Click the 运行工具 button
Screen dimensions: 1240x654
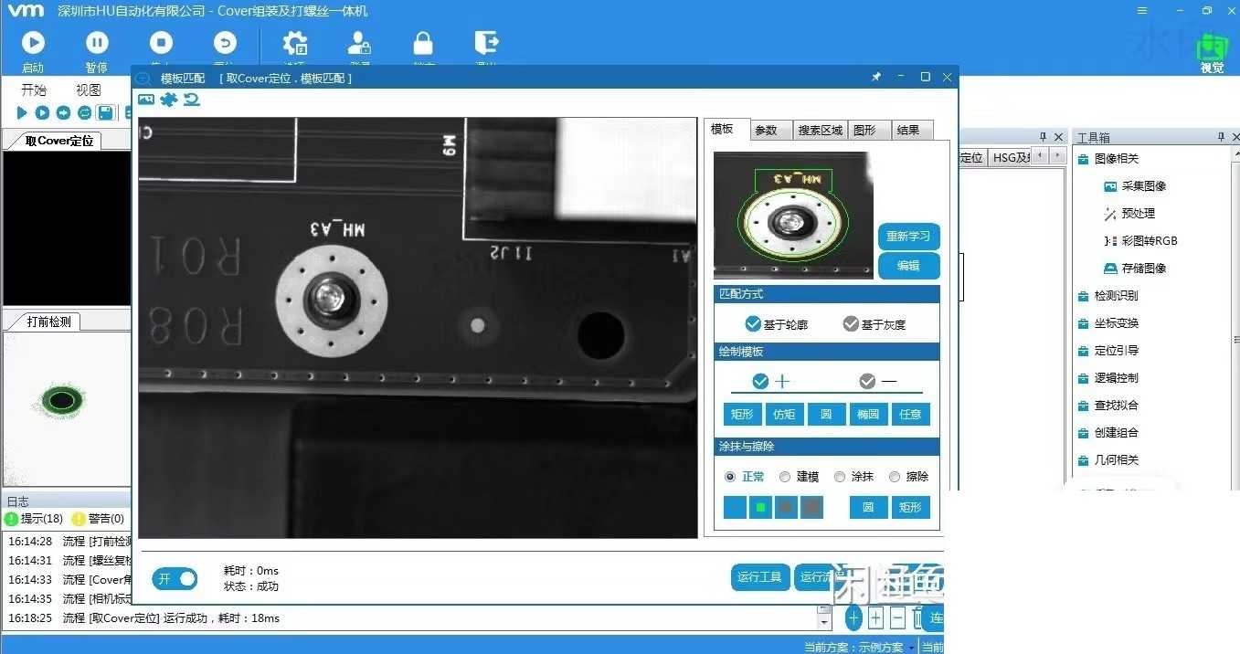[760, 577]
